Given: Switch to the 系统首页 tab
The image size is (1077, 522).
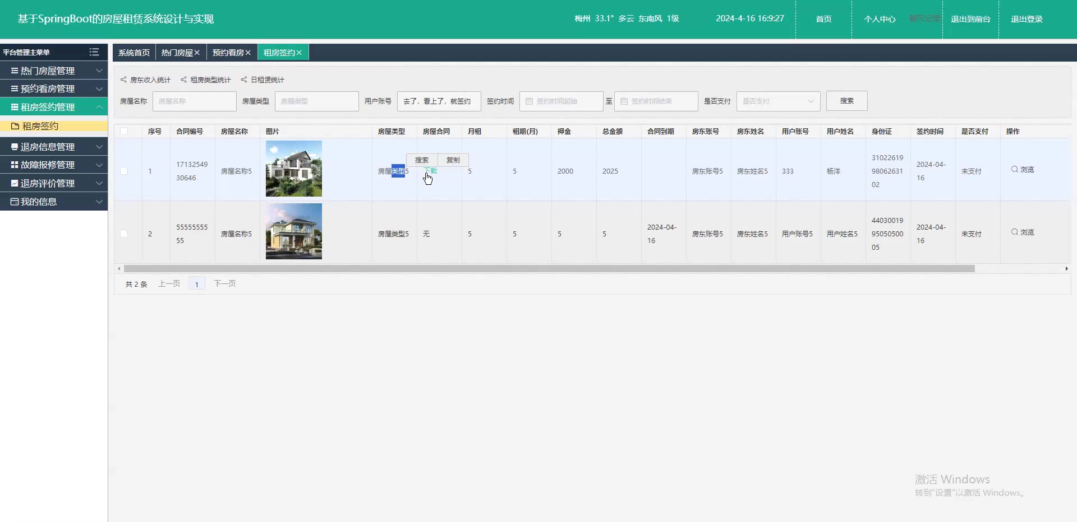Looking at the screenshot, I should [x=134, y=53].
